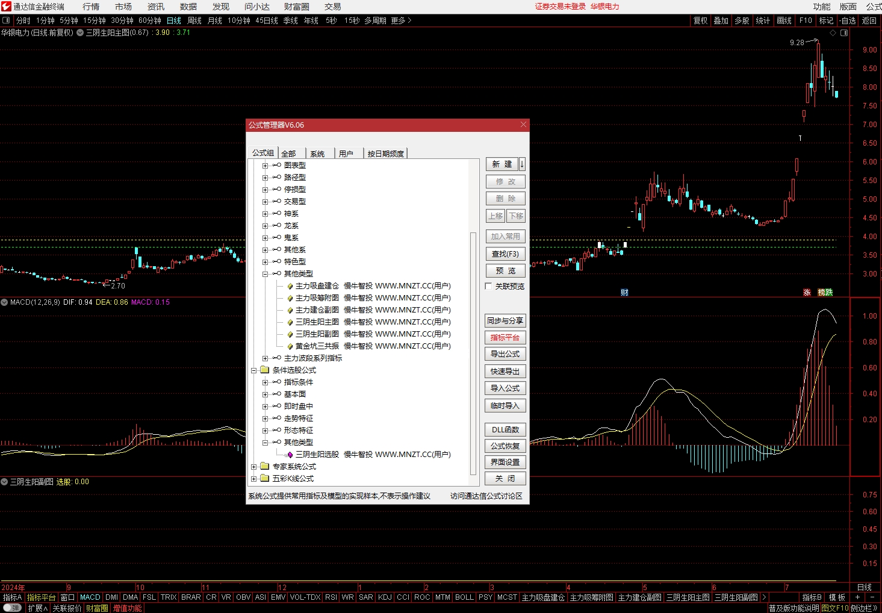Expand the 五彩K线公式 folder node
Image resolution: width=882 pixels, height=613 pixels.
253,479
